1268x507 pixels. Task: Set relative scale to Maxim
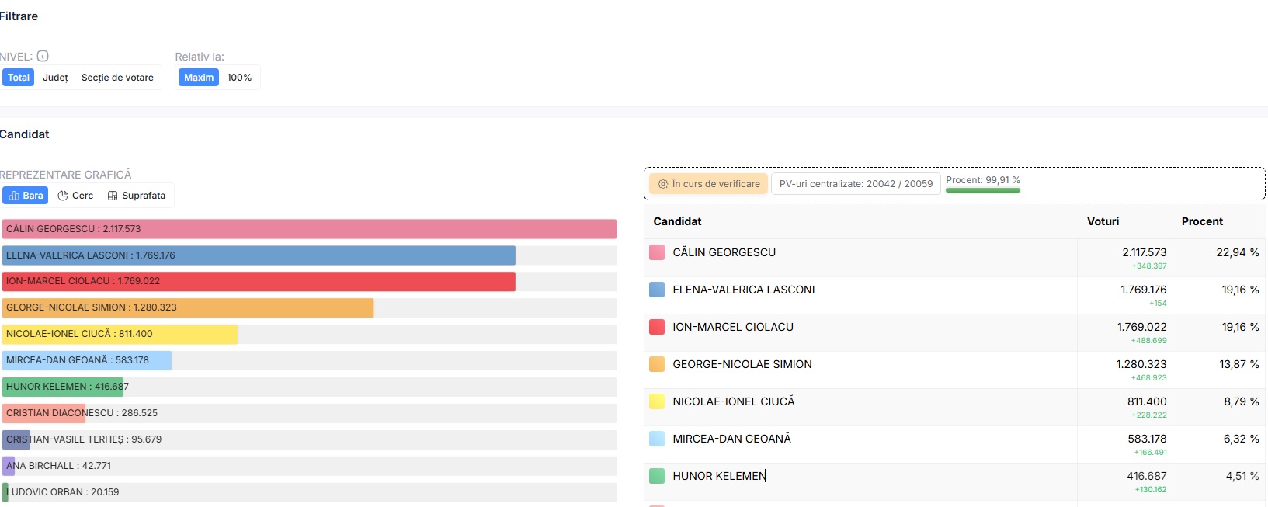[x=199, y=78]
